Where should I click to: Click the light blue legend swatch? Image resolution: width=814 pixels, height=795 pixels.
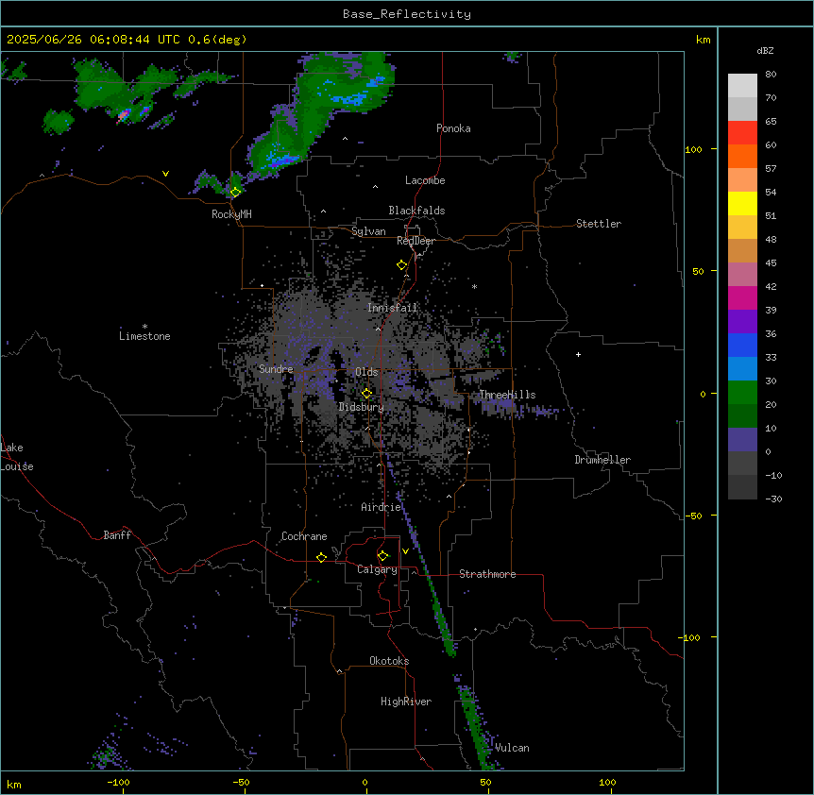pyautogui.click(x=742, y=369)
